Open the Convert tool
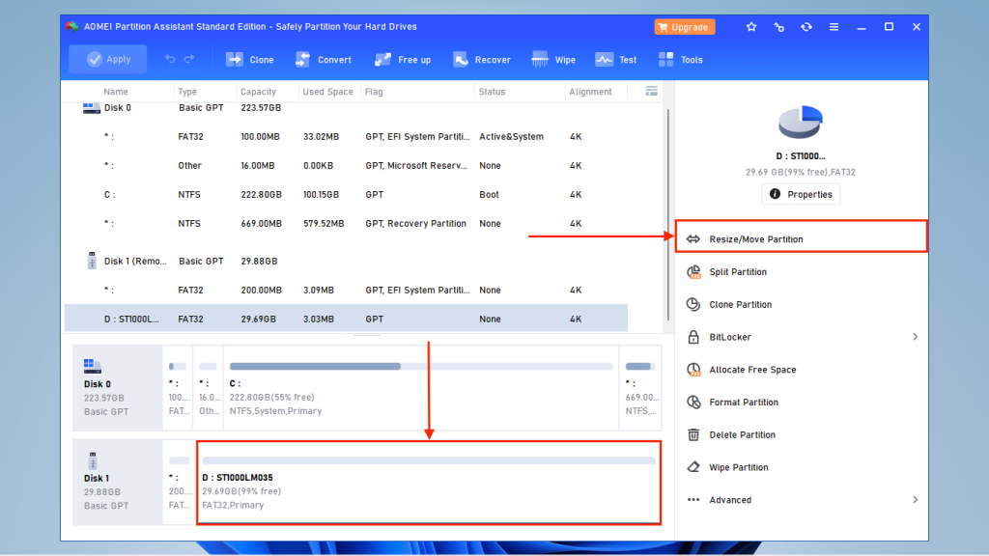Viewport: 989px width, 556px height. click(x=324, y=59)
